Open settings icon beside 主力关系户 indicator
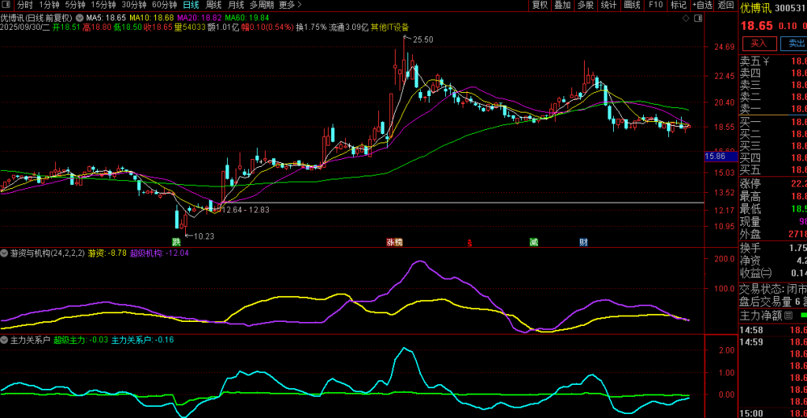 click(x=4, y=340)
